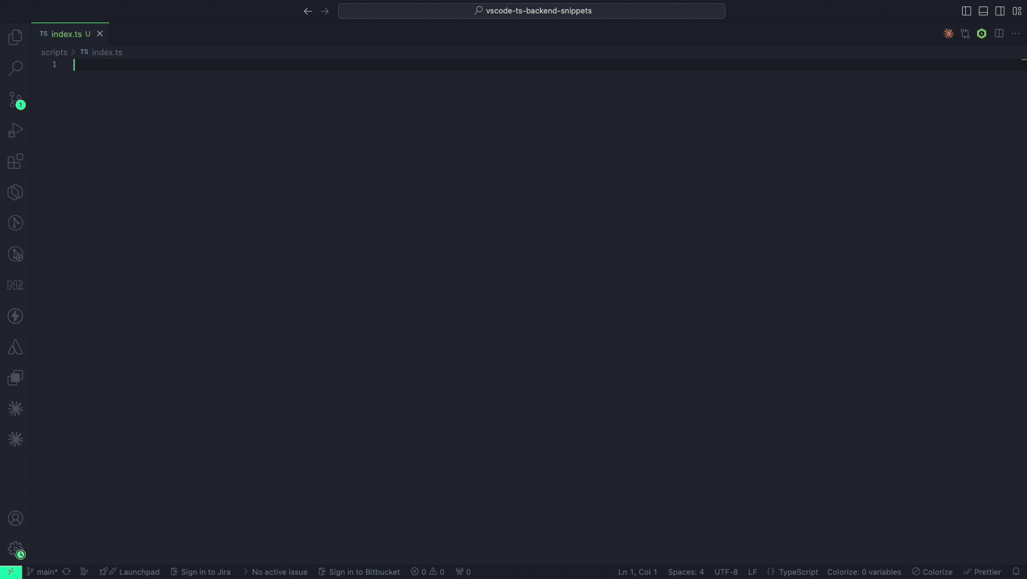1027x579 pixels.
Task: Click the curly braces icon beside TypeScript
Action: click(x=771, y=572)
